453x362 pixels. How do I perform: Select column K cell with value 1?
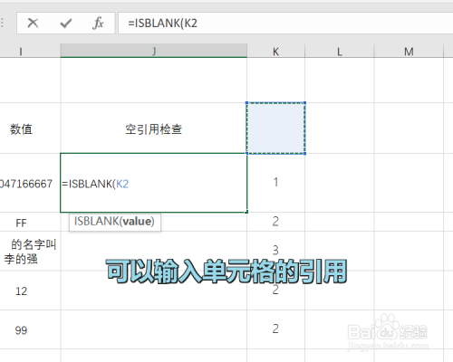point(275,183)
